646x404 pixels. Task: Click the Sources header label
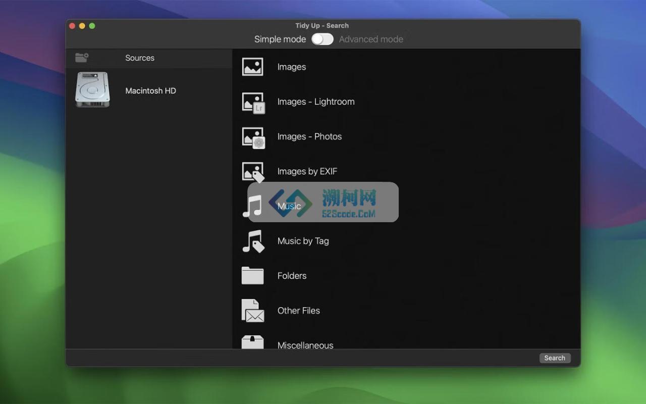point(140,58)
